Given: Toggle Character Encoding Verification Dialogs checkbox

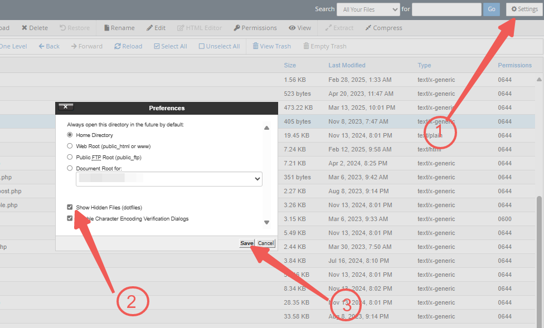Looking at the screenshot, I should click(x=70, y=218).
